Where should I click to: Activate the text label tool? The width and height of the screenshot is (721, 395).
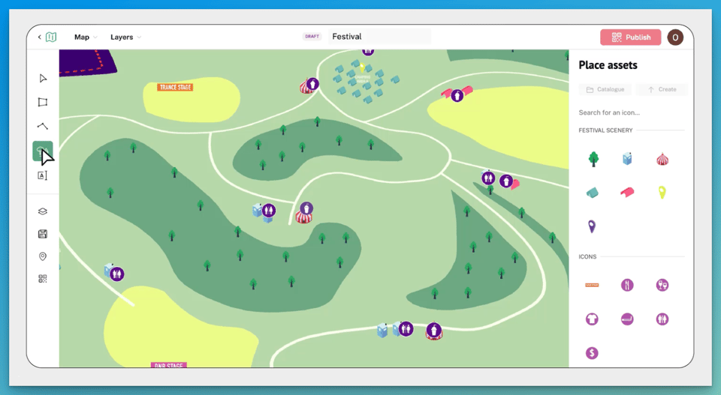43,175
